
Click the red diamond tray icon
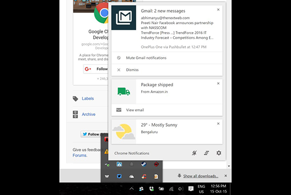point(156,164)
